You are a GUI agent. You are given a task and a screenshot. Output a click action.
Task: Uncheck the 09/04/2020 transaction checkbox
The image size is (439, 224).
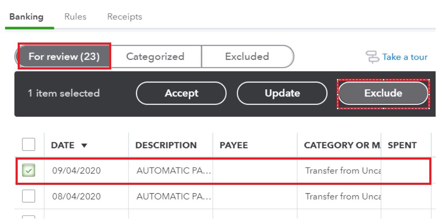point(28,171)
